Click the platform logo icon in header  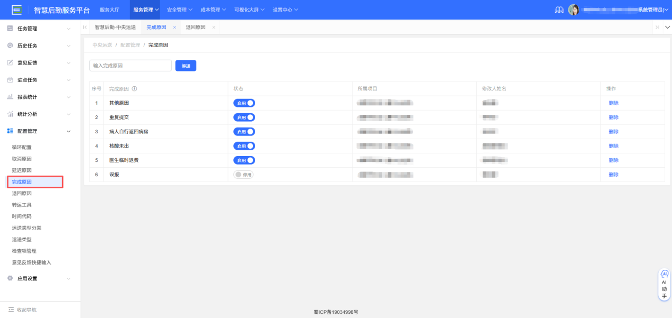(17, 10)
